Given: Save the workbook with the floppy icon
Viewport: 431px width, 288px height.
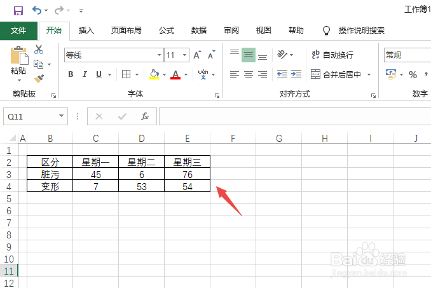Looking at the screenshot, I should pos(18,10).
